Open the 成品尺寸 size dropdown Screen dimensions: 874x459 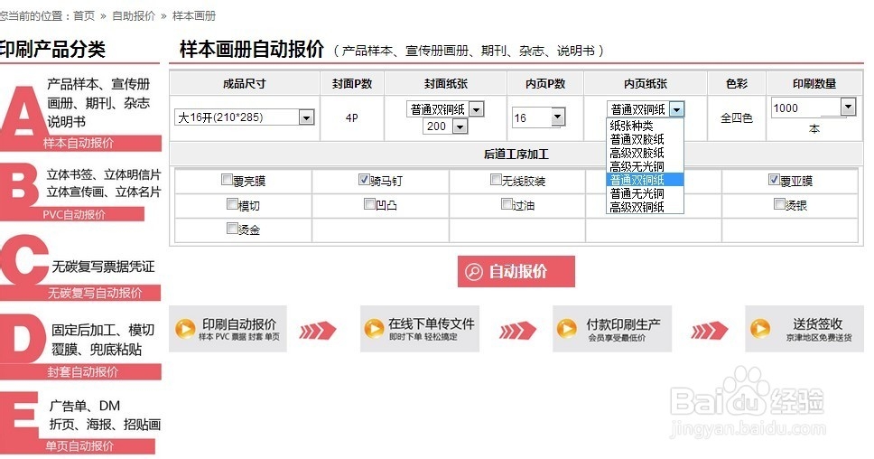pyautogui.click(x=244, y=117)
